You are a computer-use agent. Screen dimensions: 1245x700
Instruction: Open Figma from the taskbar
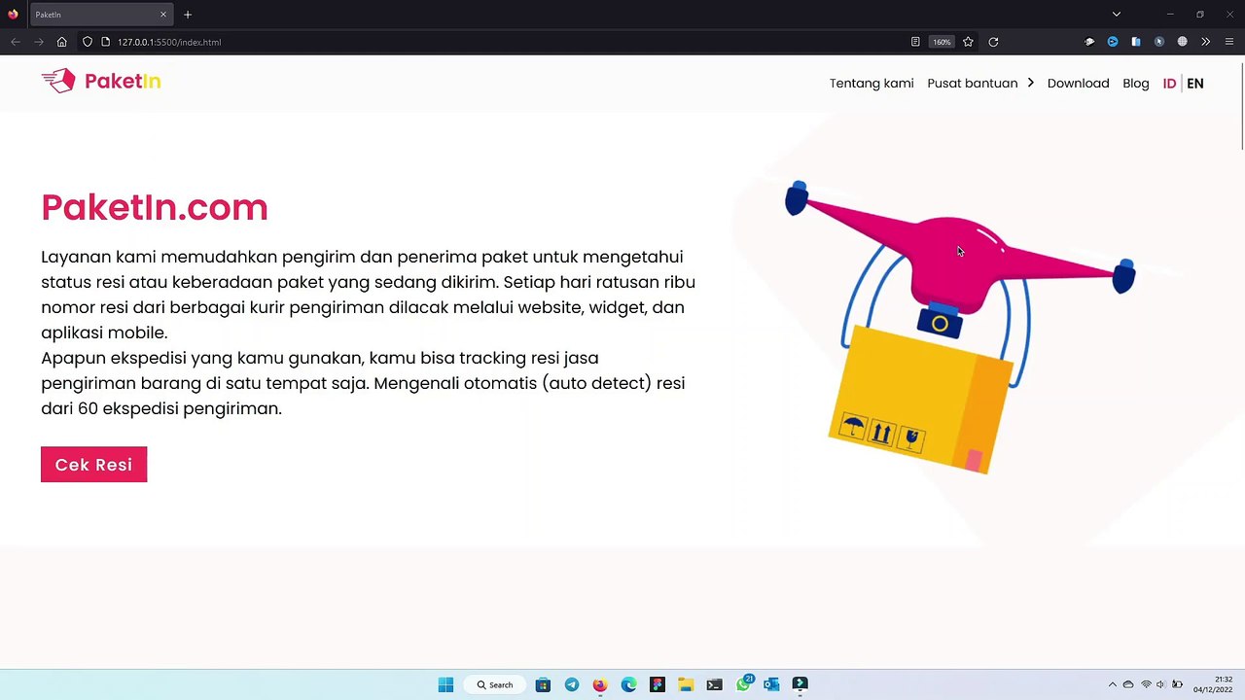tap(658, 684)
